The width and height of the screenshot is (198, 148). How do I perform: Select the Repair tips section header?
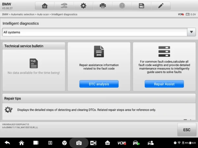99,98
